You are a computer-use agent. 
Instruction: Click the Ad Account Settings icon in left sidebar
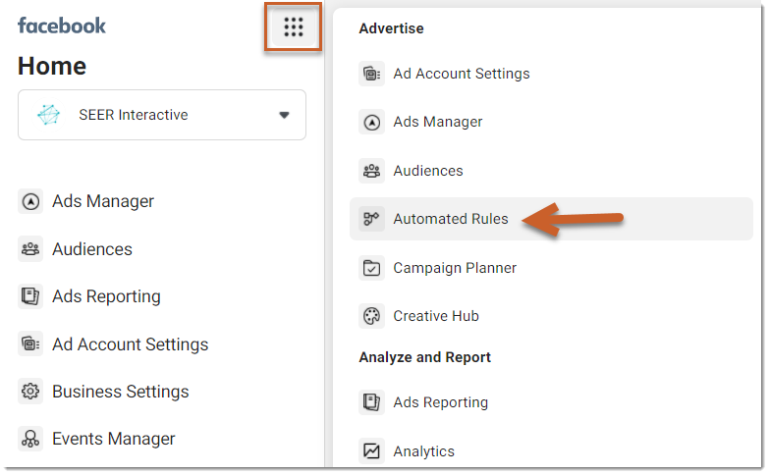[30, 344]
